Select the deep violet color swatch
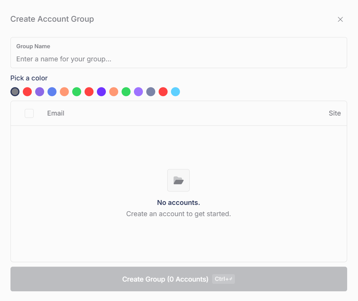This screenshot has height=301, width=358. 101,92
